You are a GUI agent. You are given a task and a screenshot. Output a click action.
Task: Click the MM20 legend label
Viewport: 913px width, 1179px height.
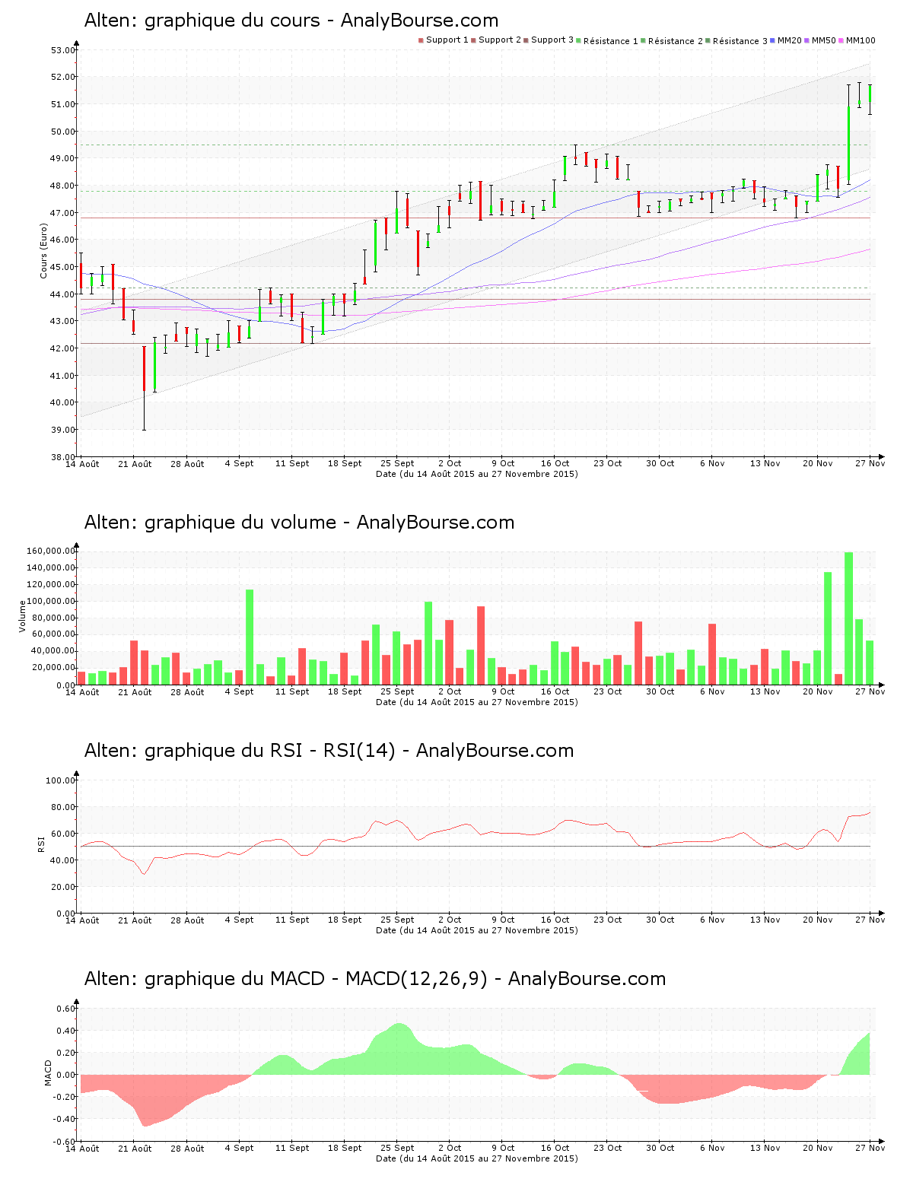pos(789,40)
